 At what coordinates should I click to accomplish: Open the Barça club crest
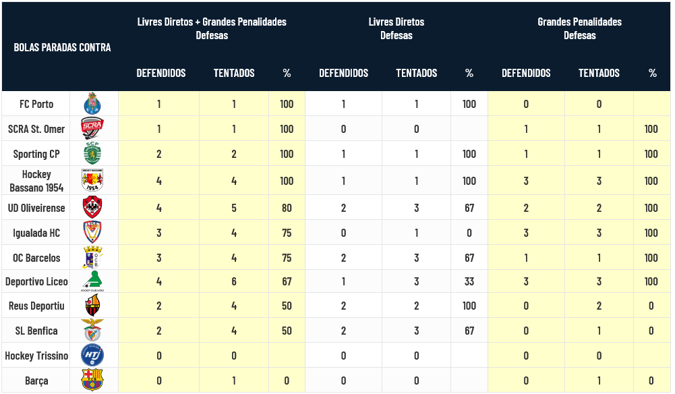92,381
